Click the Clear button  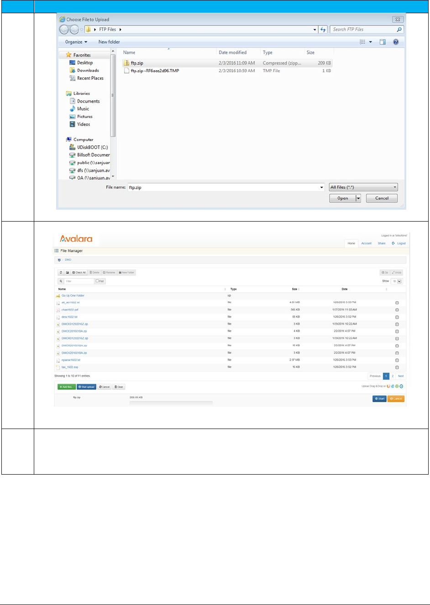point(119,387)
